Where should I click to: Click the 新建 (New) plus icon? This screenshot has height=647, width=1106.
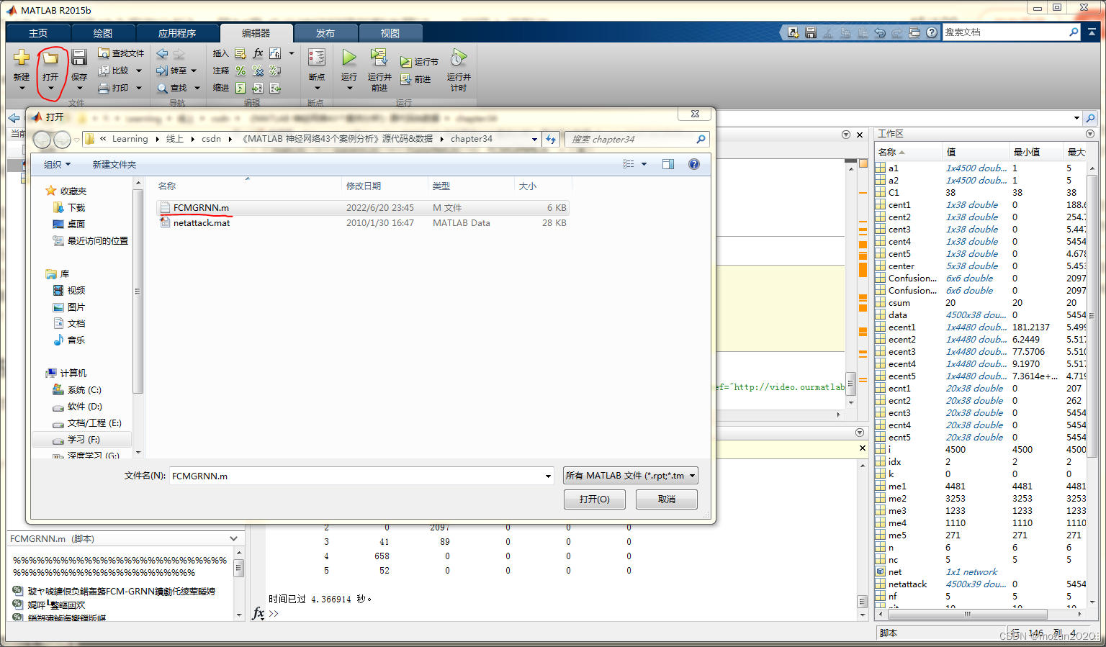[22, 58]
